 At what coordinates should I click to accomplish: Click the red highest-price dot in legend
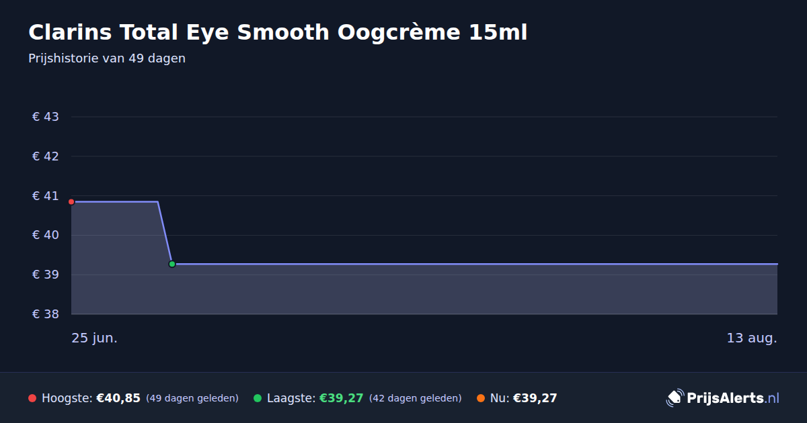click(x=32, y=398)
